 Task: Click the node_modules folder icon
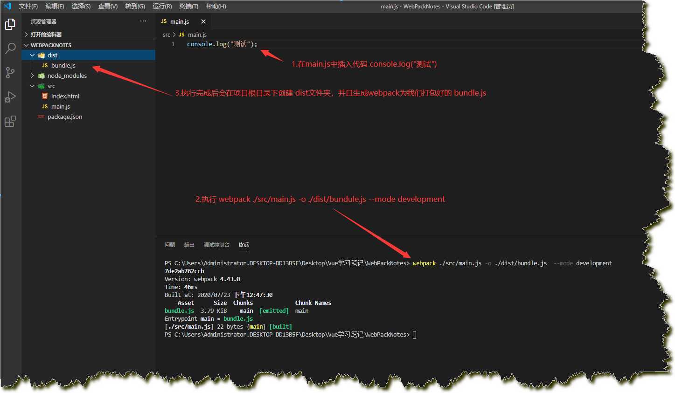[41, 76]
